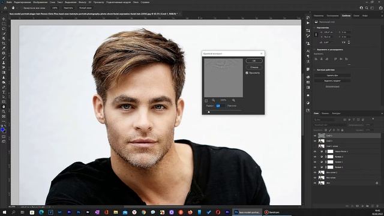Click flip vertical icon in Properties
Screen dimensions: 384x216
(349, 43)
